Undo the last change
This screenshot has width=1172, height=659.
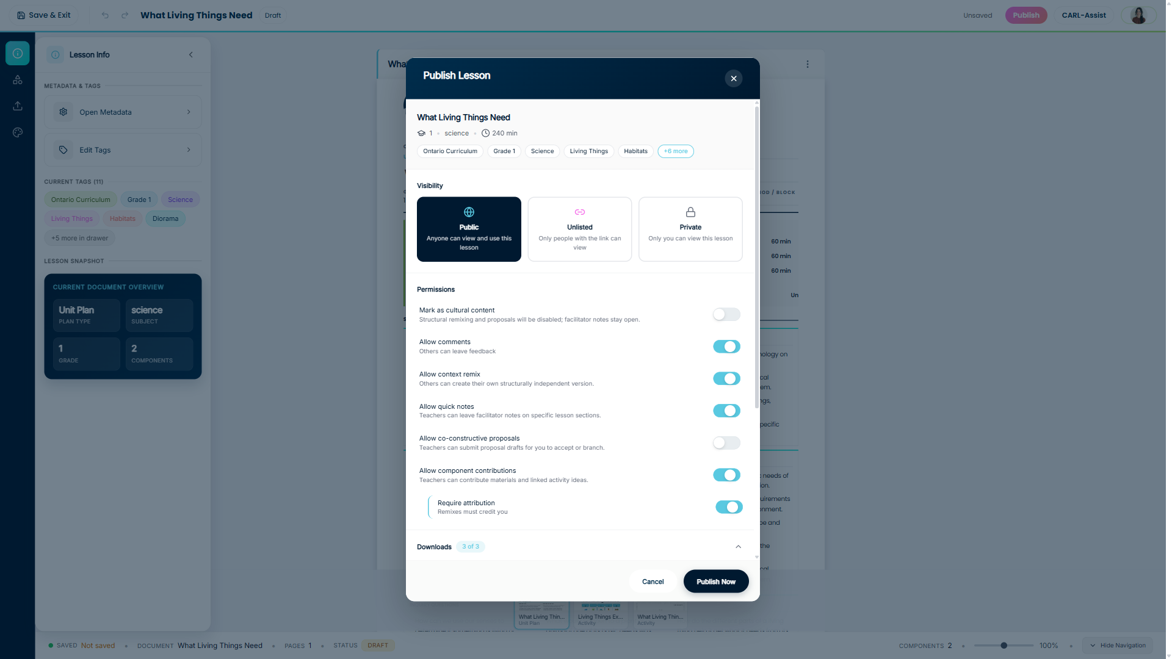104,15
